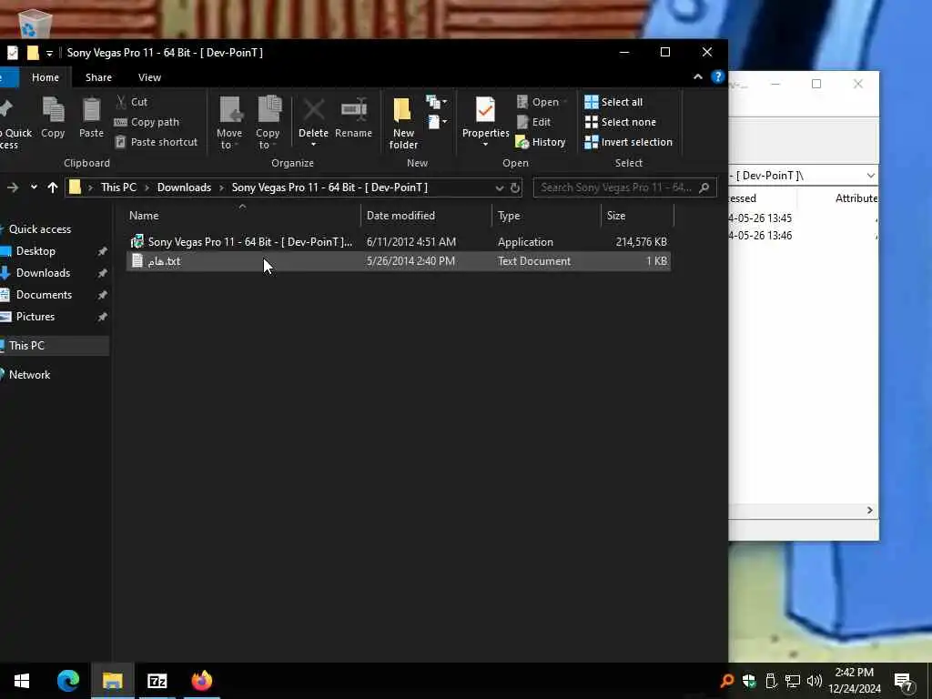Open Explorer Help question mark icon

pos(718,76)
